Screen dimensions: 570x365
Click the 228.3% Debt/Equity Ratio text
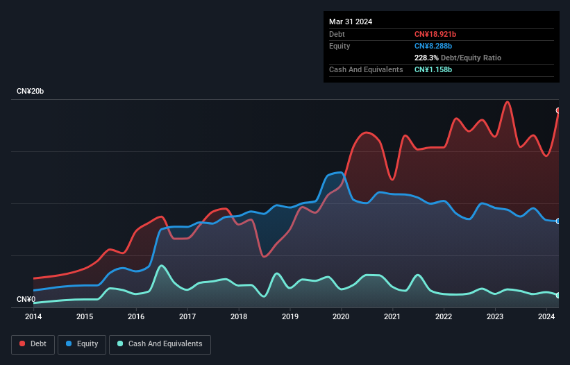[458, 58]
